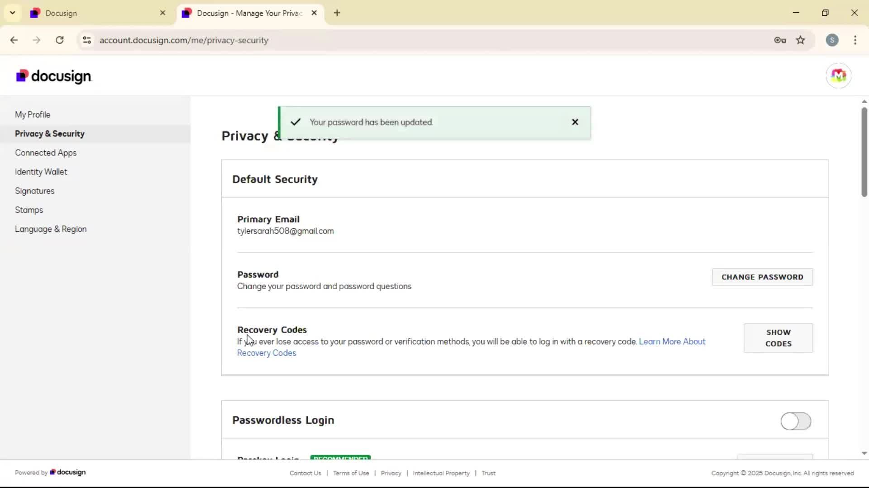
Task: Open password manager key icon
Action: pyautogui.click(x=780, y=40)
